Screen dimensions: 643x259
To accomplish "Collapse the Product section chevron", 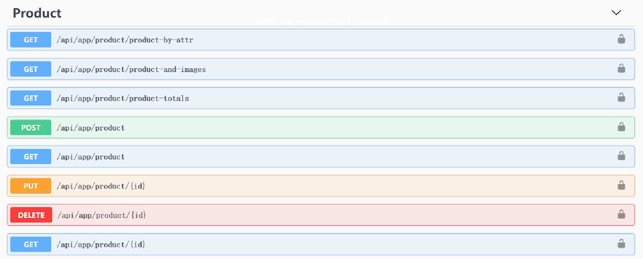I will (x=616, y=13).
